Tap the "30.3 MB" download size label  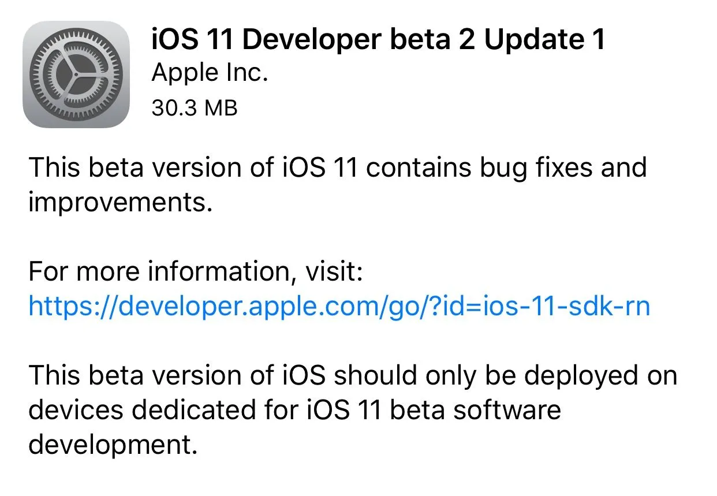pyautogui.click(x=195, y=107)
